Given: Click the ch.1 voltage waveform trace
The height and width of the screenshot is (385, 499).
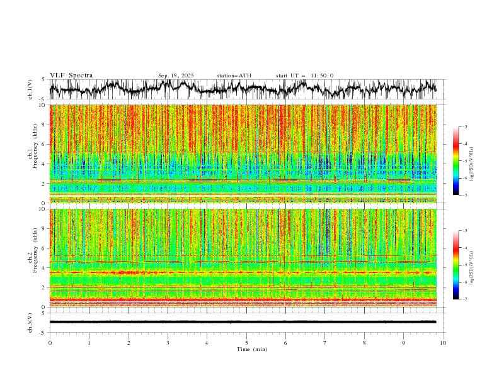Looking at the screenshot, I should 243,89.
